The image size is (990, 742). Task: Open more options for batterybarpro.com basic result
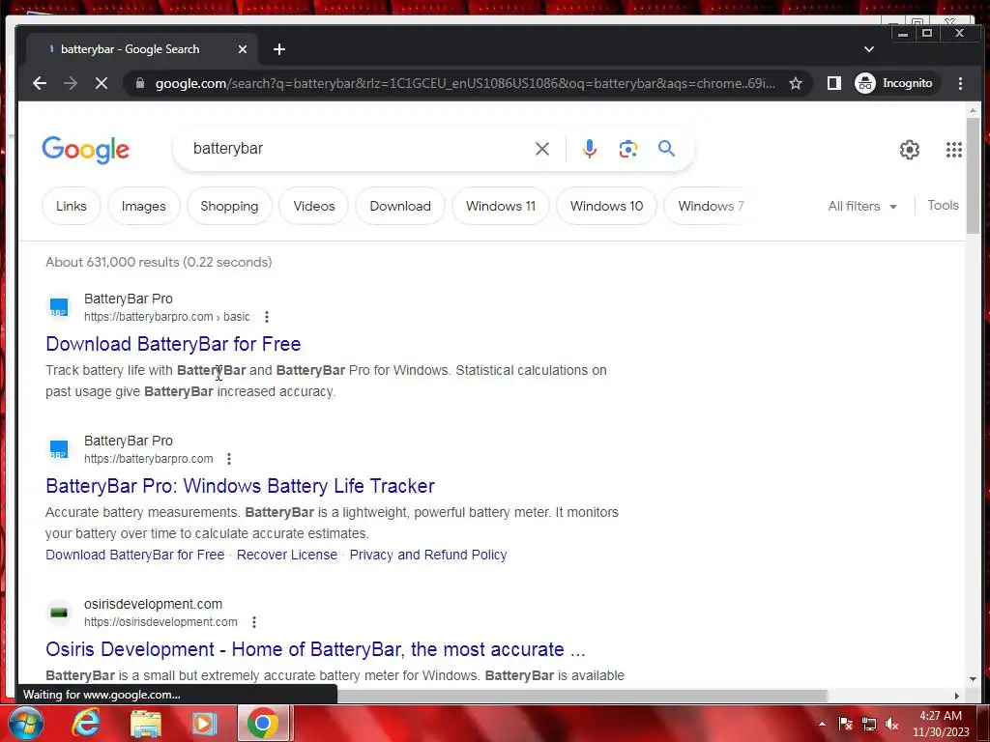(267, 317)
